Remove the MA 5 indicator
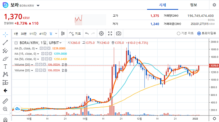This screenshot has width=219, height=122. click(x=49, y=48)
